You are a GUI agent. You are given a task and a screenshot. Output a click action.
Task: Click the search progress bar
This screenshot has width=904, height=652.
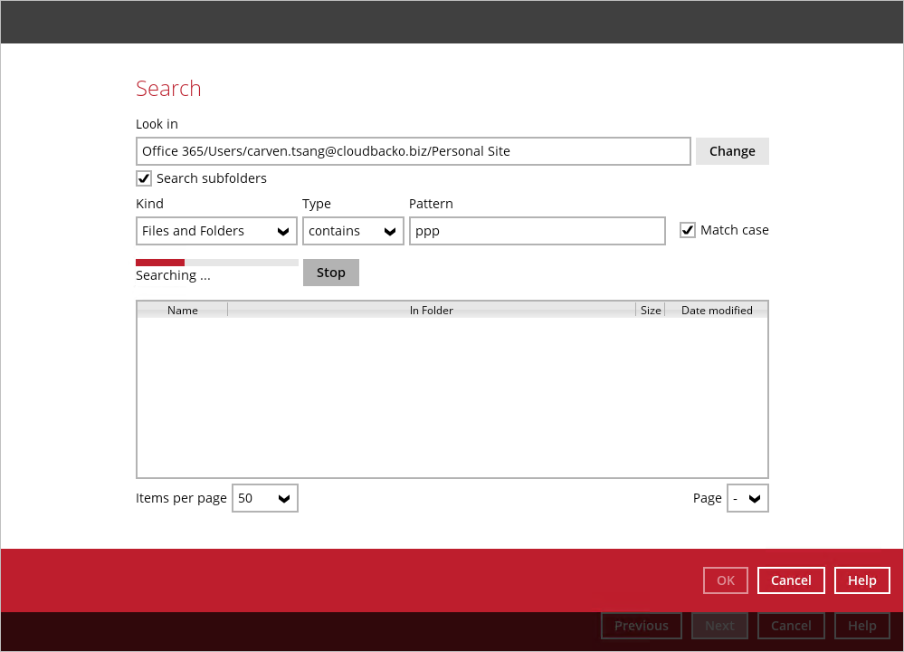(217, 263)
